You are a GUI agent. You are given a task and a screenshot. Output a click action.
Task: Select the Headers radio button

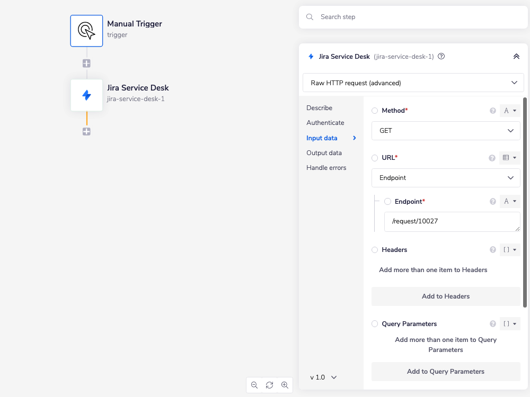pos(375,249)
